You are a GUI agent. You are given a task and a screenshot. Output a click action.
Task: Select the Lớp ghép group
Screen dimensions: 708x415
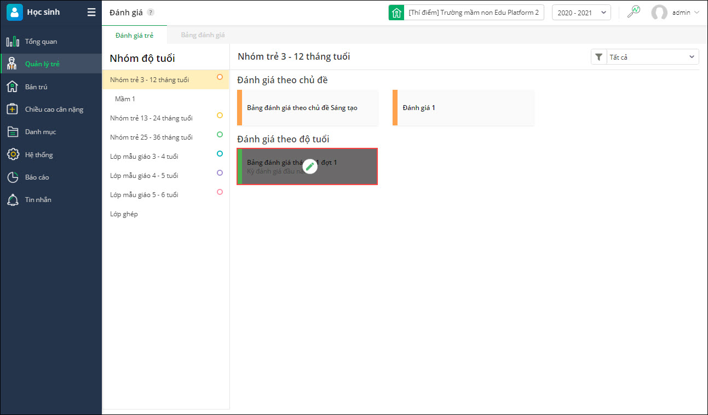(165, 214)
